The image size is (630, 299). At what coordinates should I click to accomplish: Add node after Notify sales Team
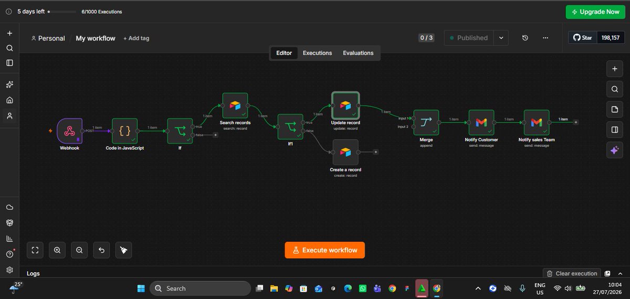[576, 122]
